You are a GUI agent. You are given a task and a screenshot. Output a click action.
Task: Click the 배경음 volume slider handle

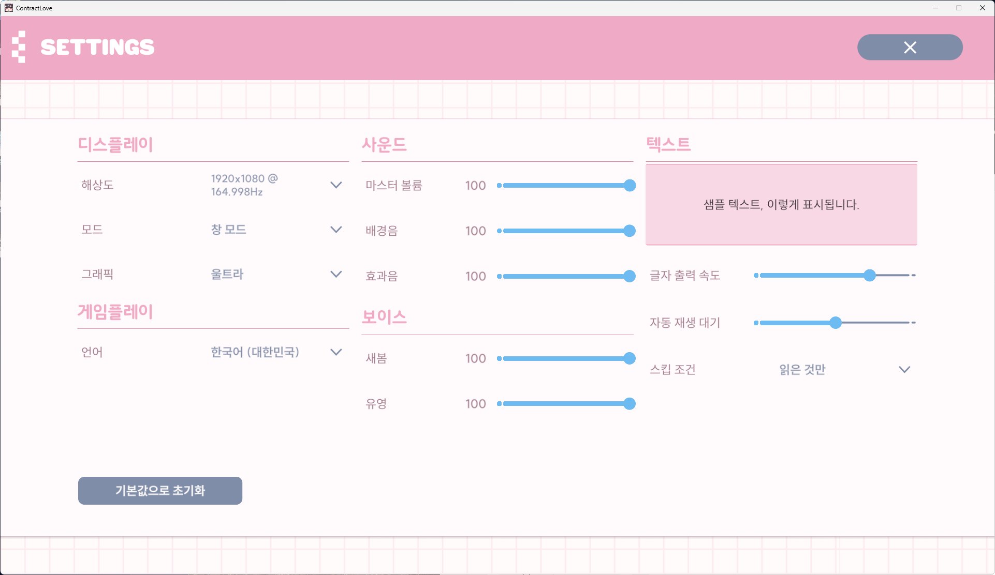(630, 231)
